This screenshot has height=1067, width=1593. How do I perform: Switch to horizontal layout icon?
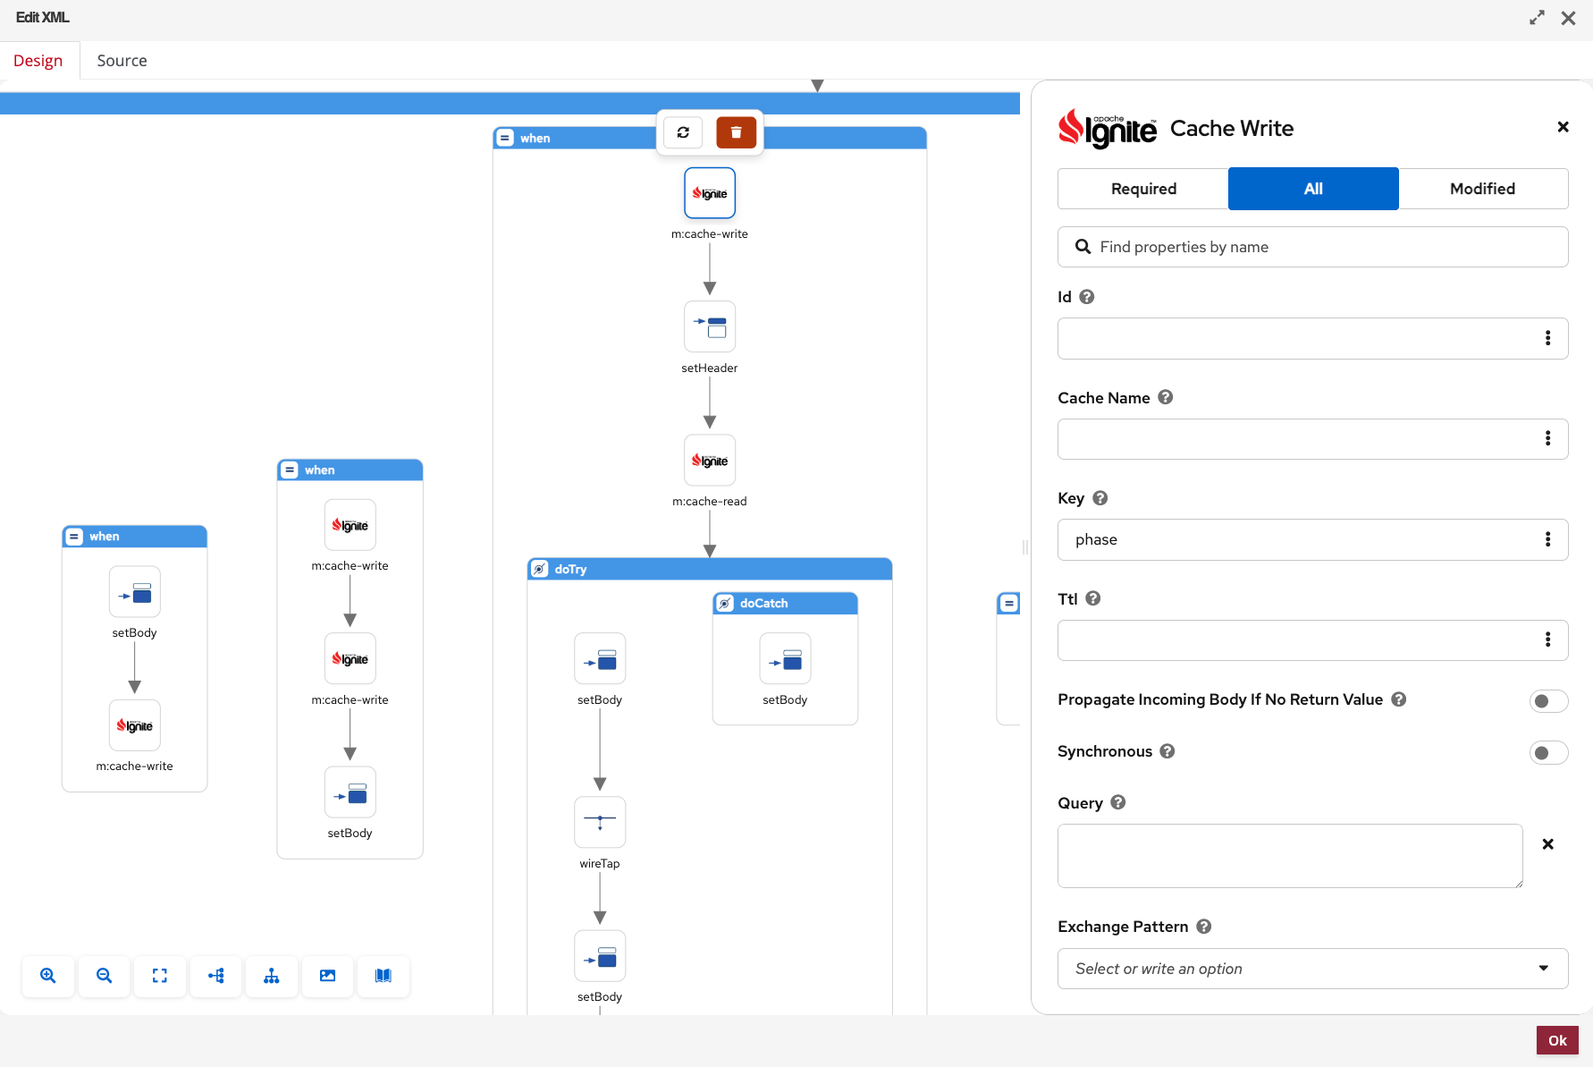point(215,976)
